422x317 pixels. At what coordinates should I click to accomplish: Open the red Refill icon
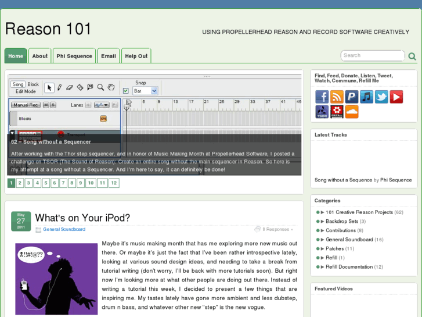337,112
